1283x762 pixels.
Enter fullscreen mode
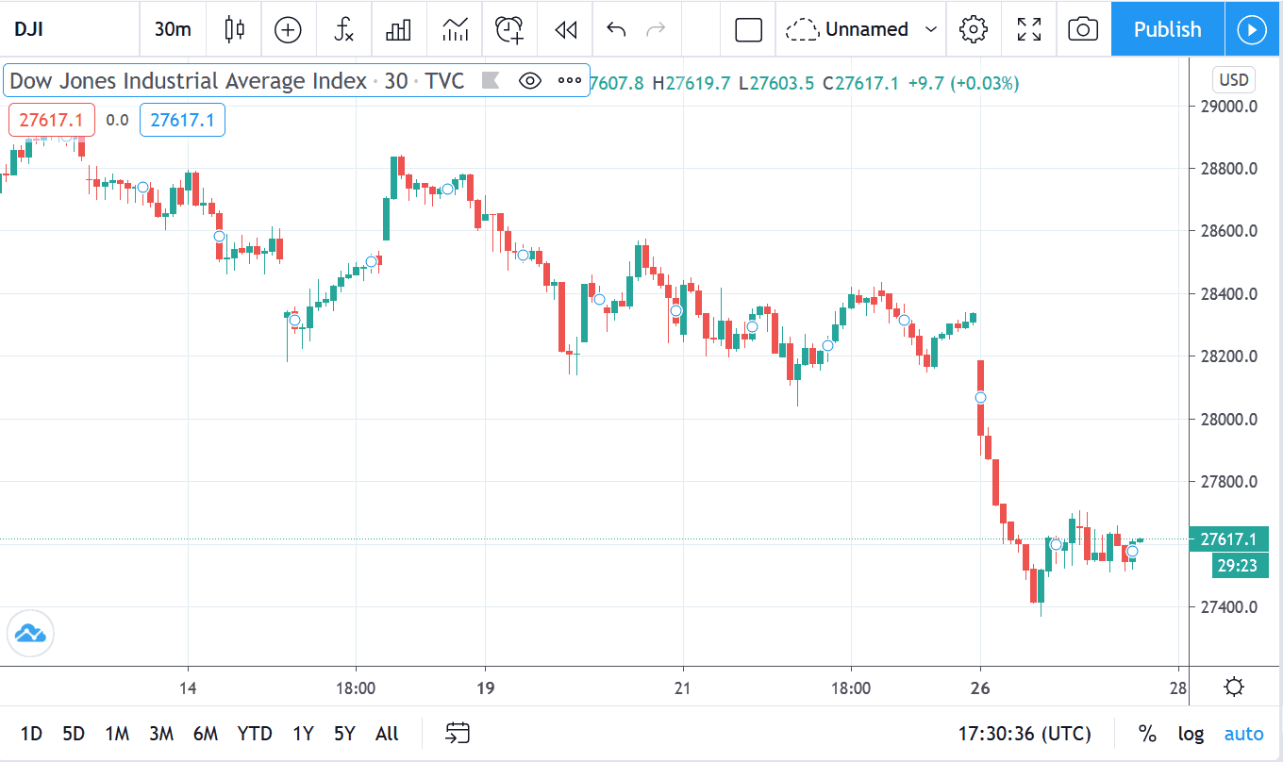coord(1028,29)
